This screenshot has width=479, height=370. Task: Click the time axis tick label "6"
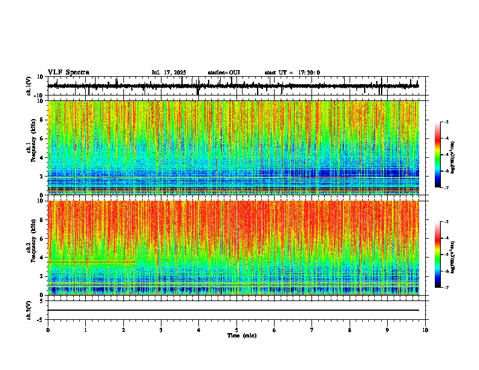[x=275, y=330]
